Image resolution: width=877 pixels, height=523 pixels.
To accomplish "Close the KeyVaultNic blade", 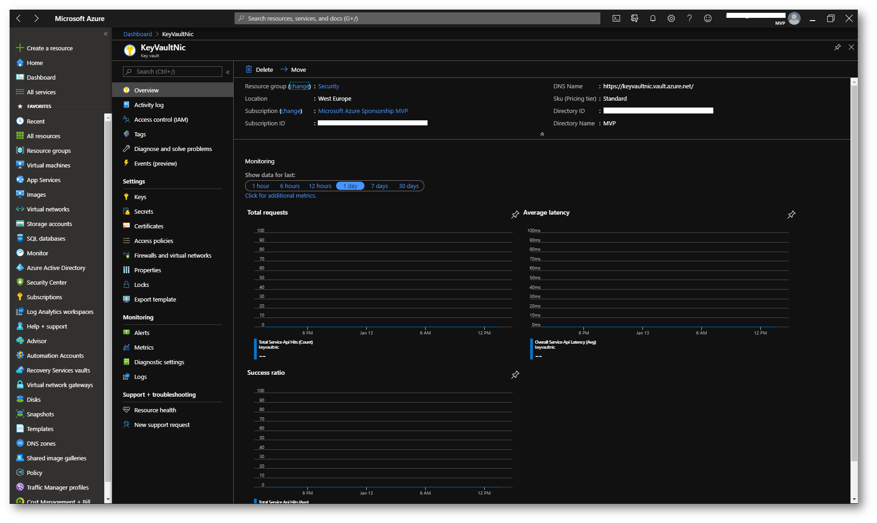I will coord(851,47).
